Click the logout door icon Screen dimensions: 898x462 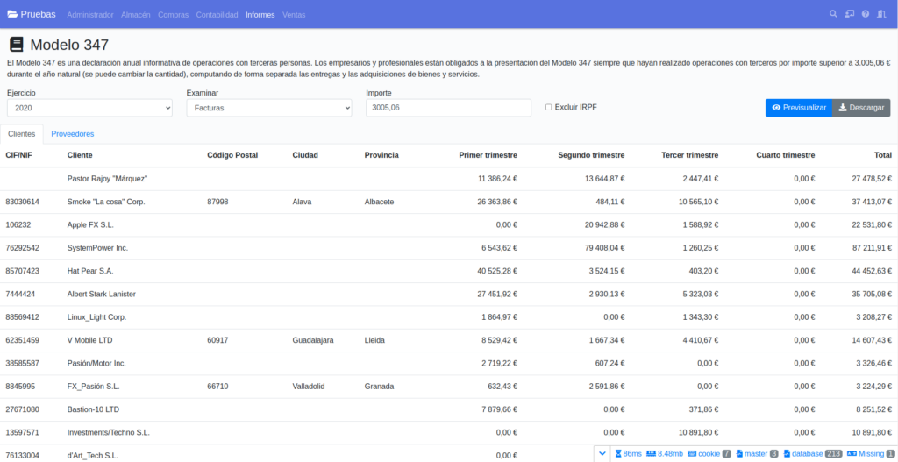881,14
